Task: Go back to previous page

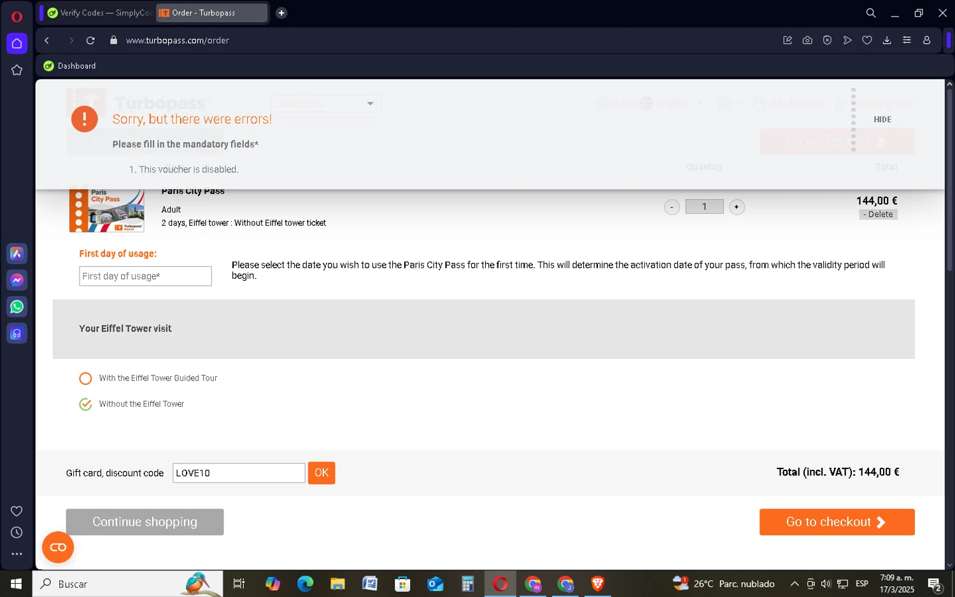Action: 46,40
